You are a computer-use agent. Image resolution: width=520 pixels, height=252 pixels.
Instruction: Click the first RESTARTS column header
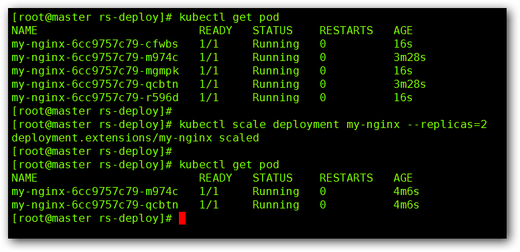(346, 31)
